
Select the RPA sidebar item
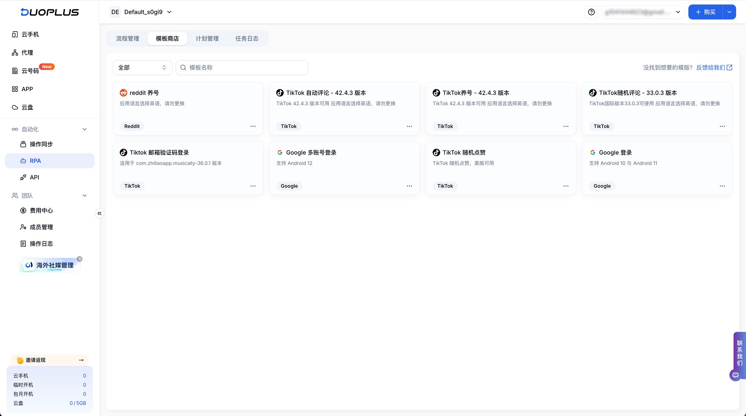[x=50, y=161]
